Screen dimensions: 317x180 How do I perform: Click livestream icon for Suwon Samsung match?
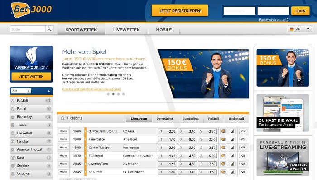tap(223, 131)
